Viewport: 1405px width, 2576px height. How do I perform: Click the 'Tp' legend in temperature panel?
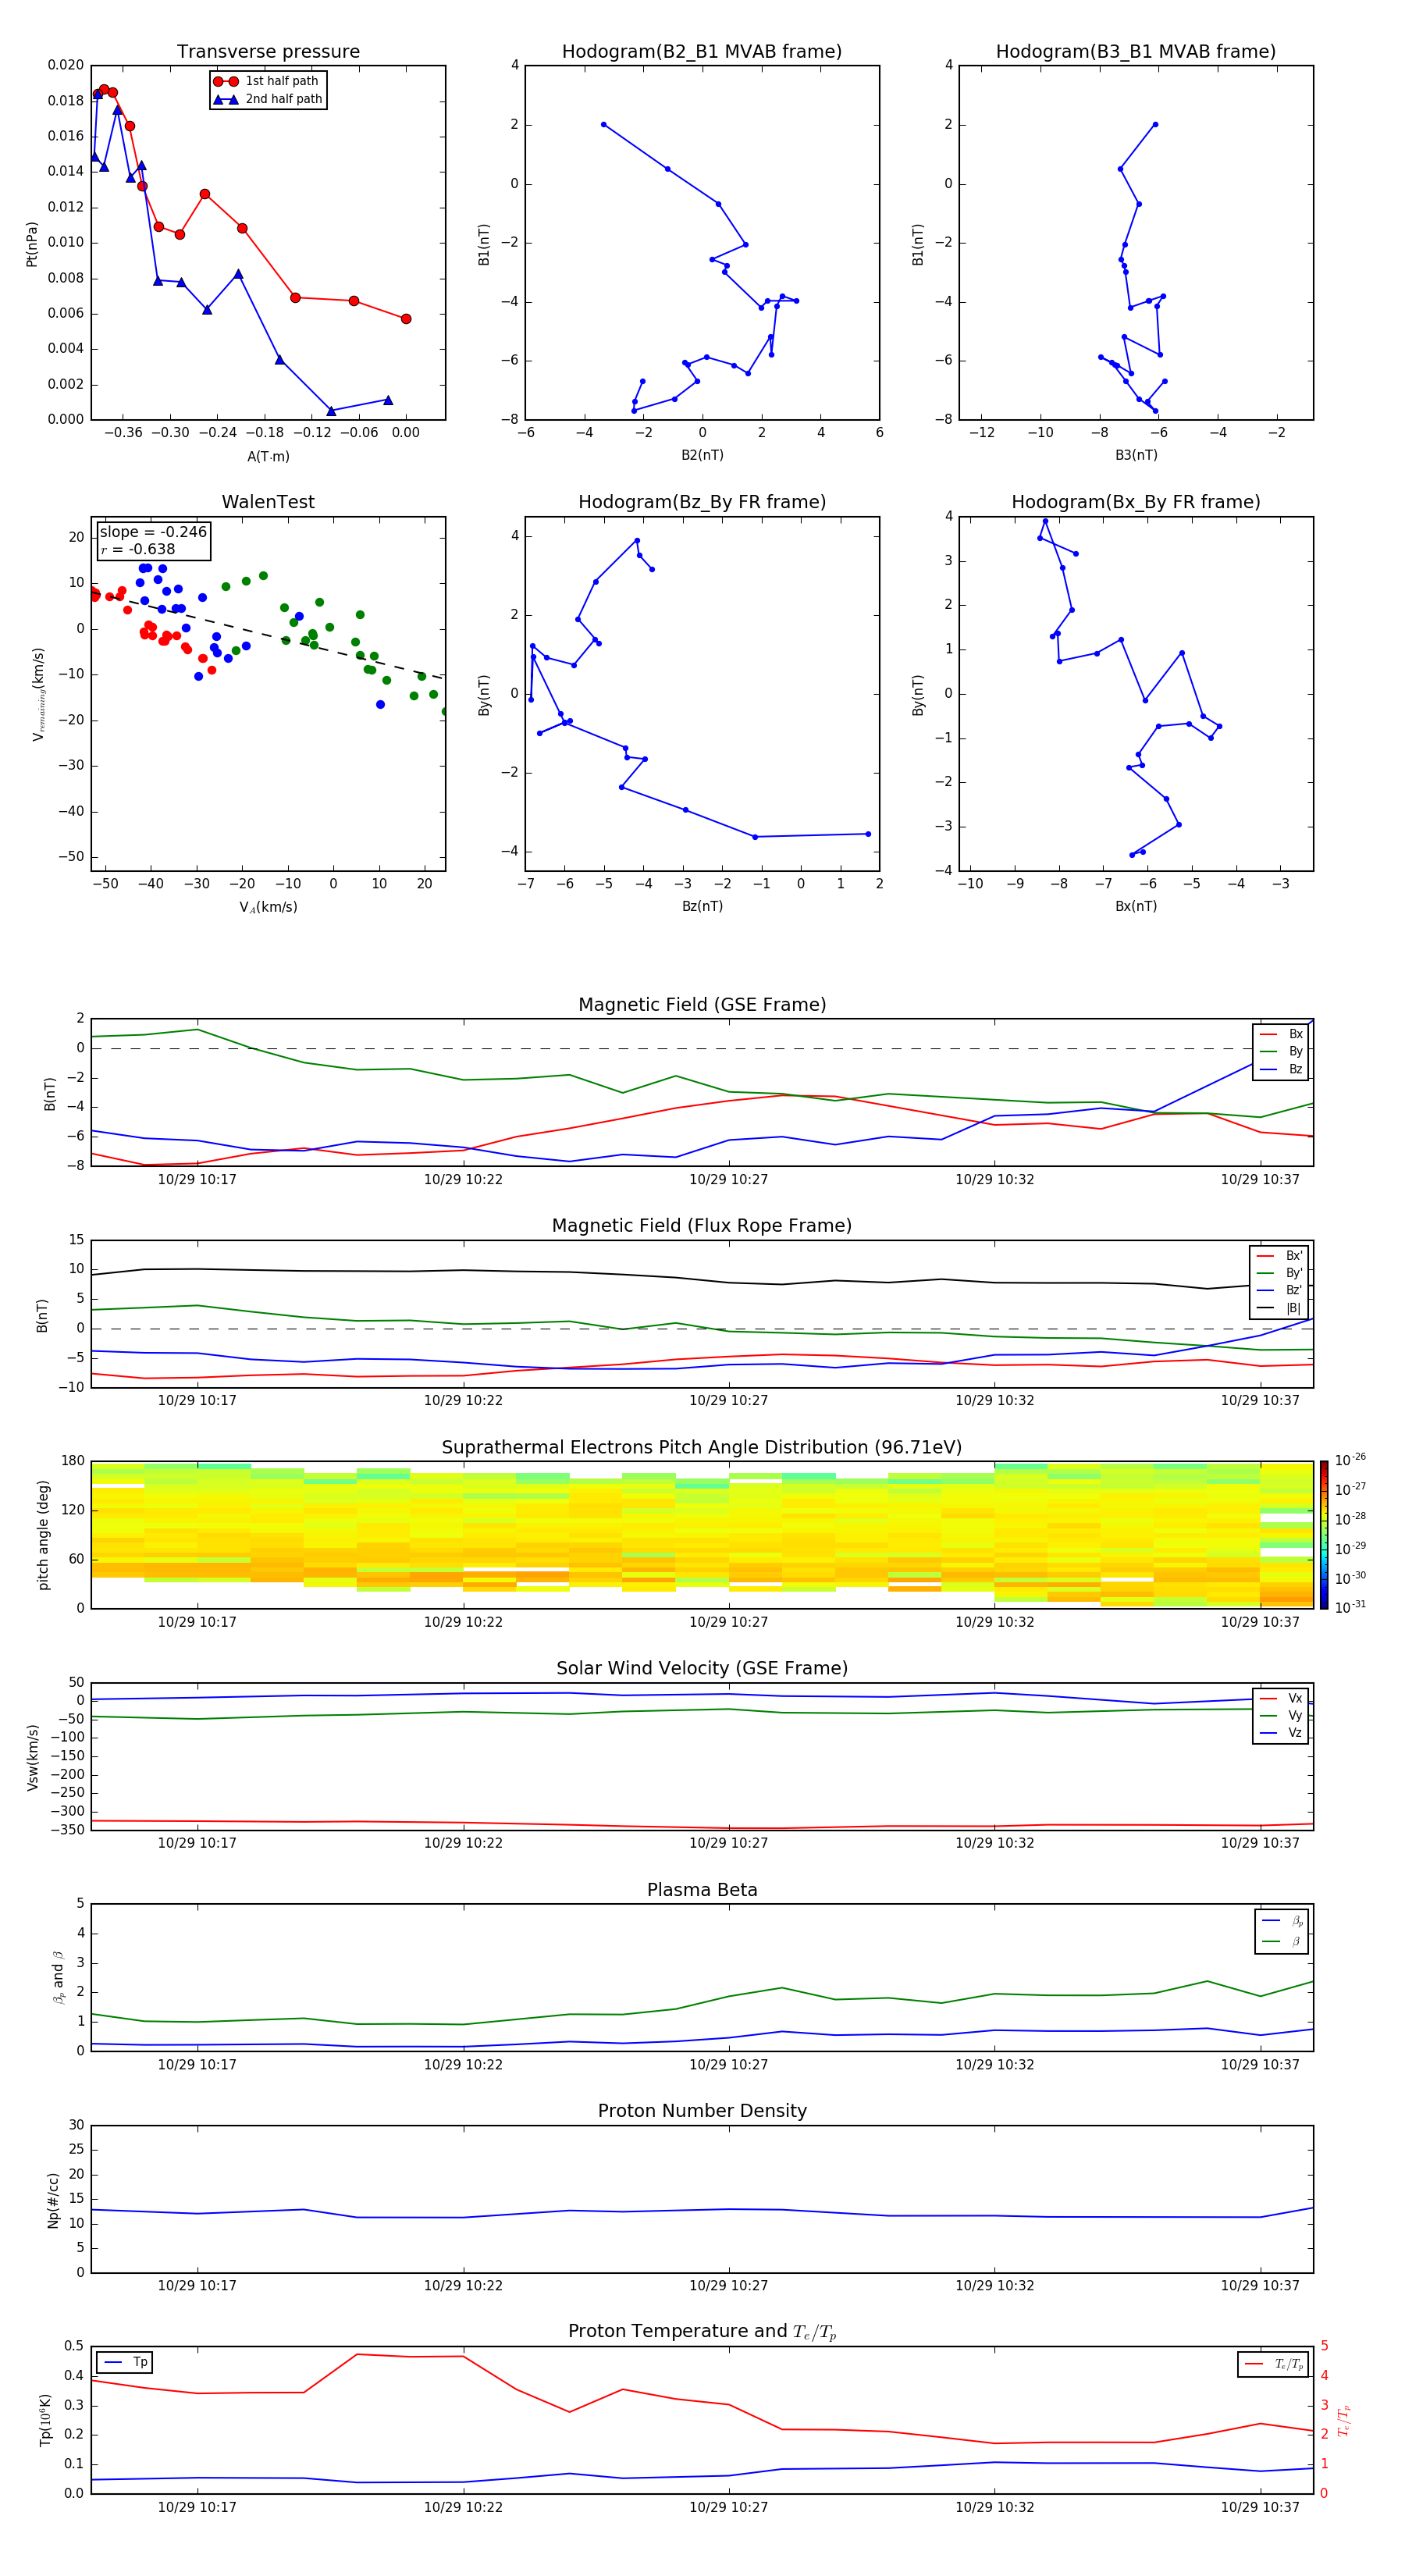(x=126, y=2363)
